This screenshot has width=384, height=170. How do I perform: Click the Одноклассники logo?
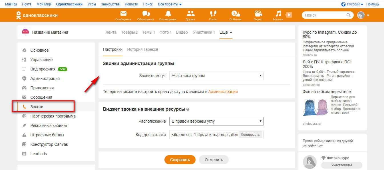pos(37,15)
